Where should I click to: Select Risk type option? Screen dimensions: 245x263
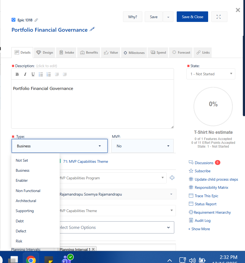click(x=36, y=241)
